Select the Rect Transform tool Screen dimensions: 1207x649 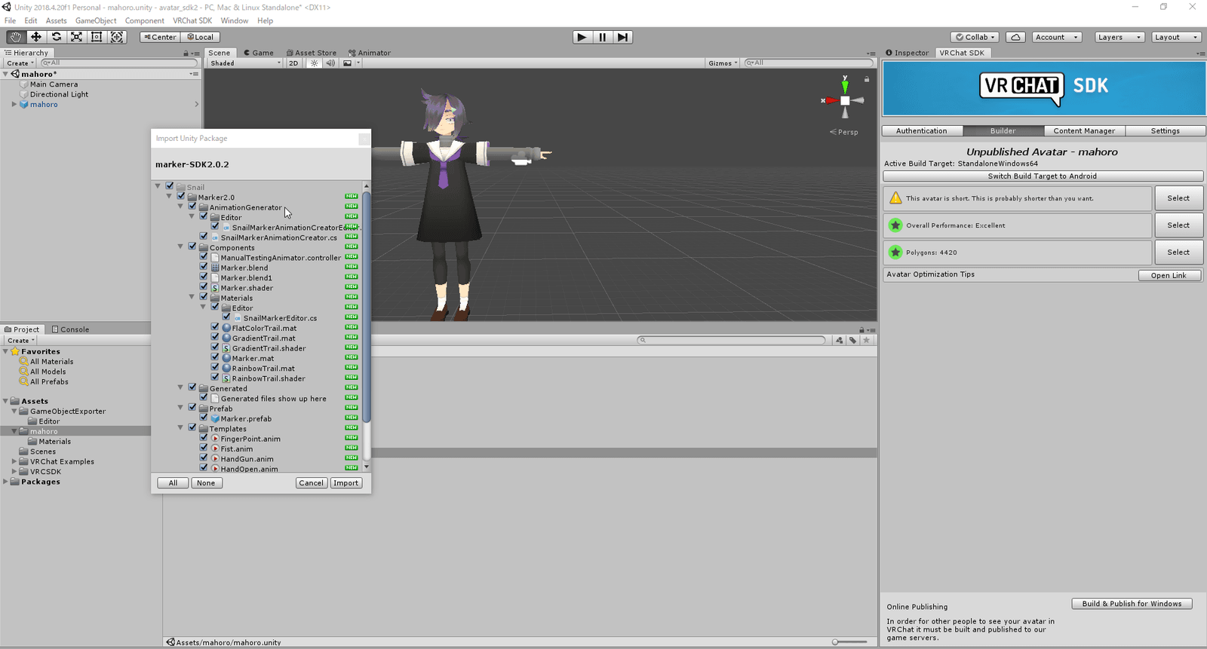[97, 37]
